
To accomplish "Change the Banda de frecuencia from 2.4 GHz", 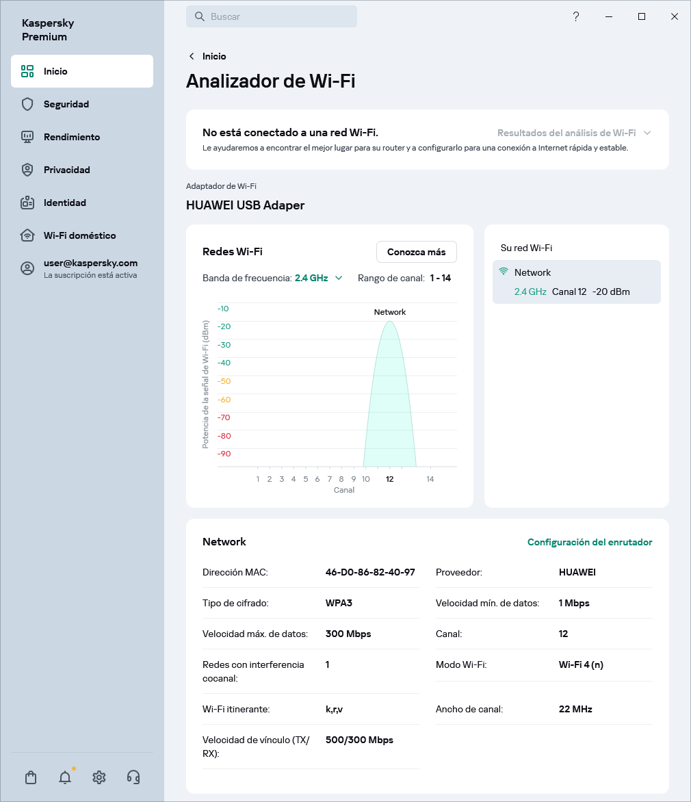I will coord(320,278).
